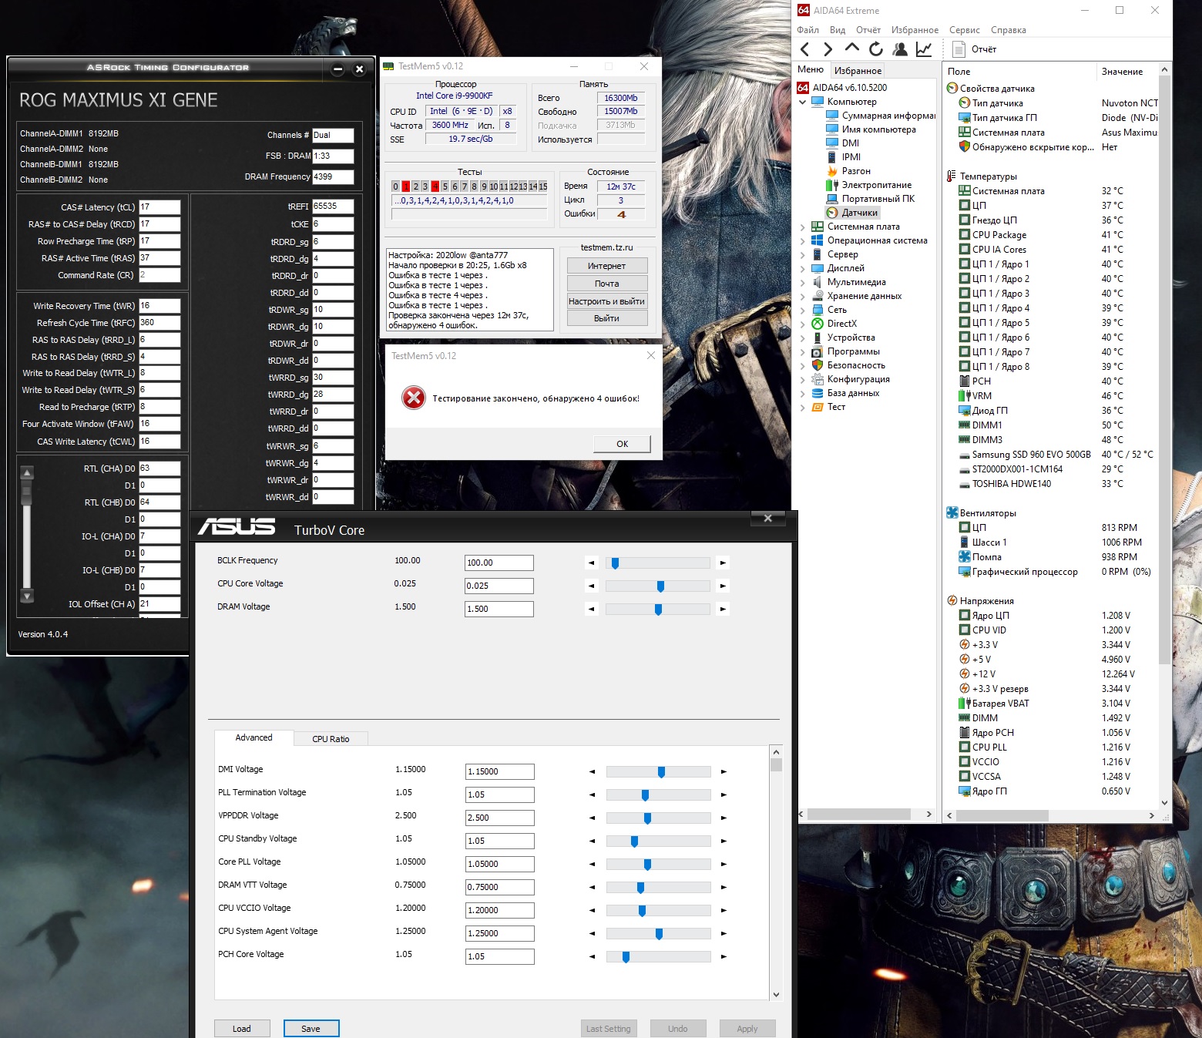The height and width of the screenshot is (1038, 1202).
Task: Click Настроить и выйти in TestMem5
Action: coord(606,301)
